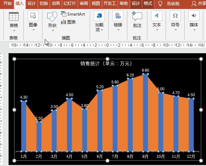This screenshot has width=206, height=166.
Task: Expand the 形状 dropdown arrow
Action: pyautogui.click(x=53, y=31)
